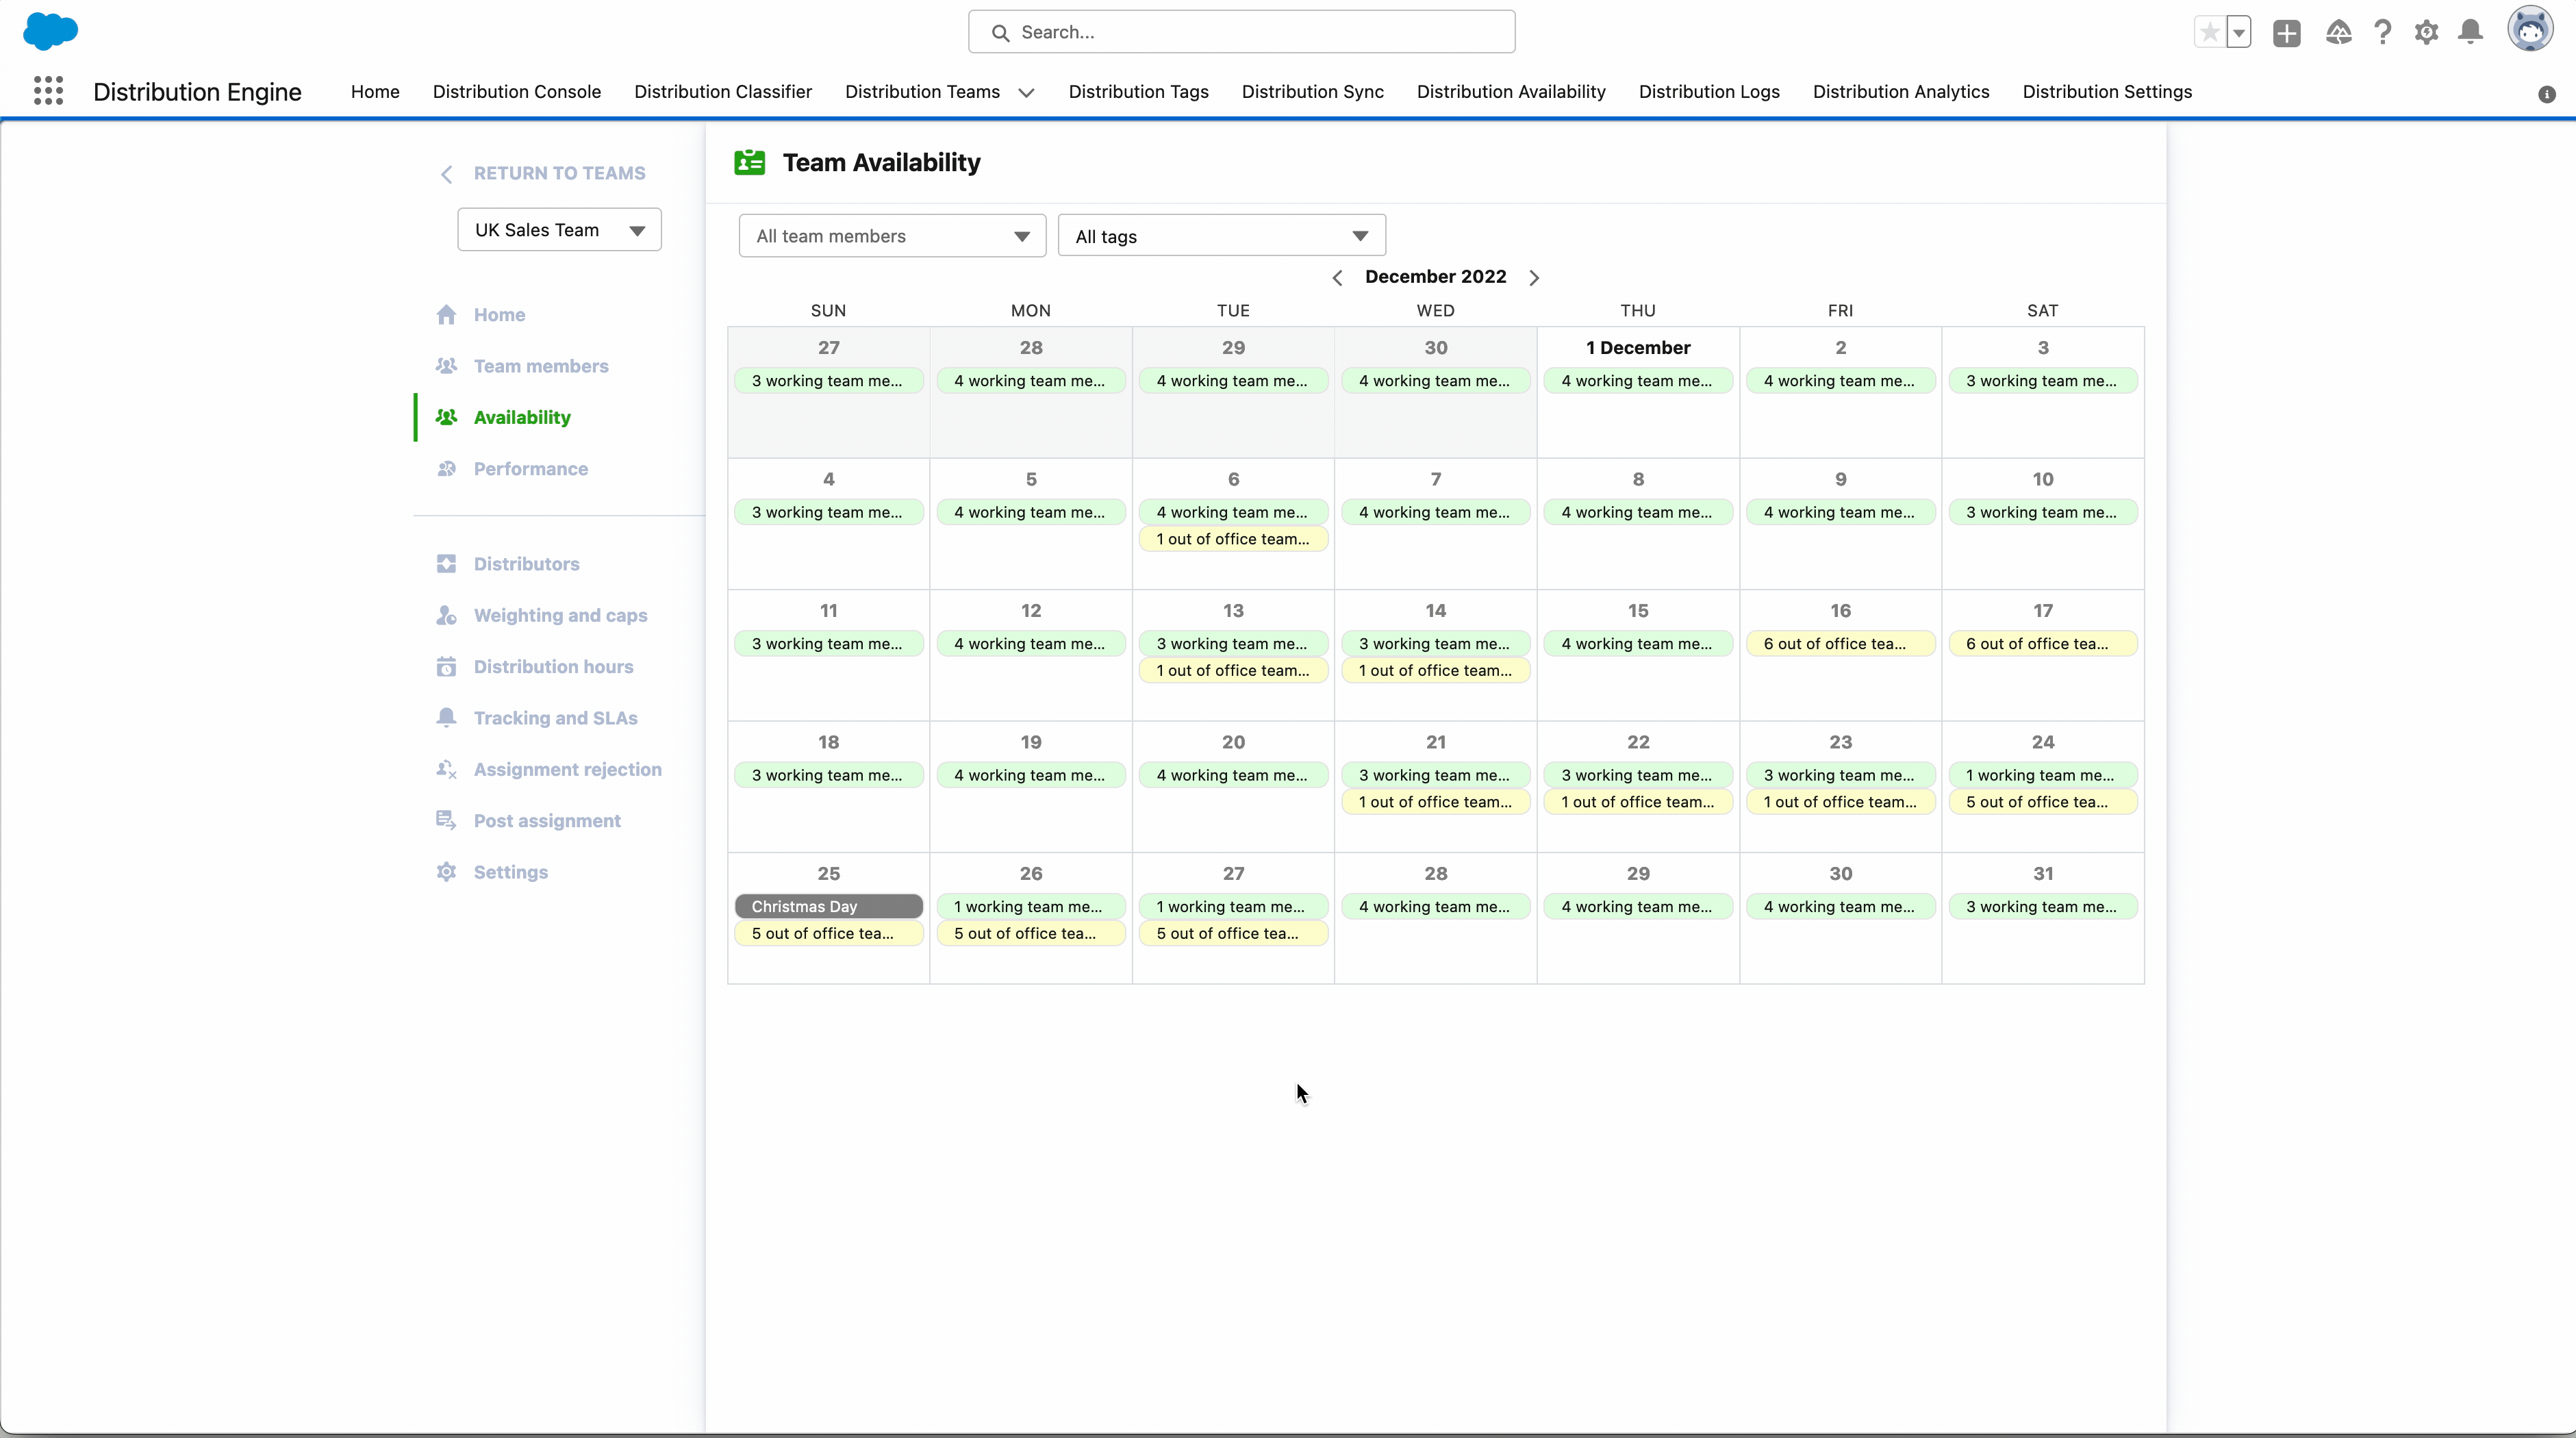The image size is (2576, 1438).
Task: Open the Distribution Tags tab
Action: [1138, 92]
